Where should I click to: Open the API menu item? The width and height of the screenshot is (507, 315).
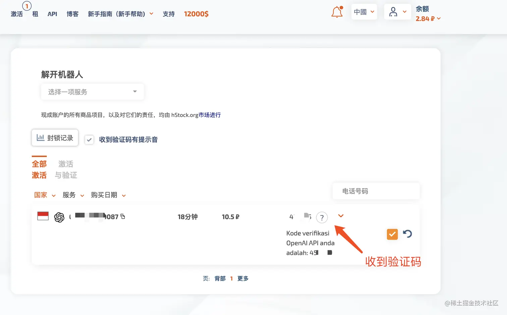coord(52,14)
